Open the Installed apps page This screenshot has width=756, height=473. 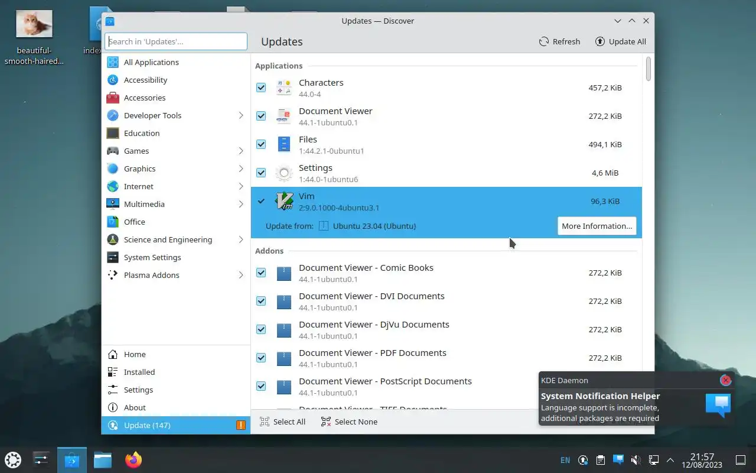(176, 372)
